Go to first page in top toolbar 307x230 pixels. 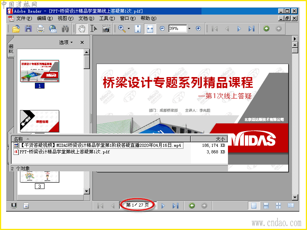(215, 29)
